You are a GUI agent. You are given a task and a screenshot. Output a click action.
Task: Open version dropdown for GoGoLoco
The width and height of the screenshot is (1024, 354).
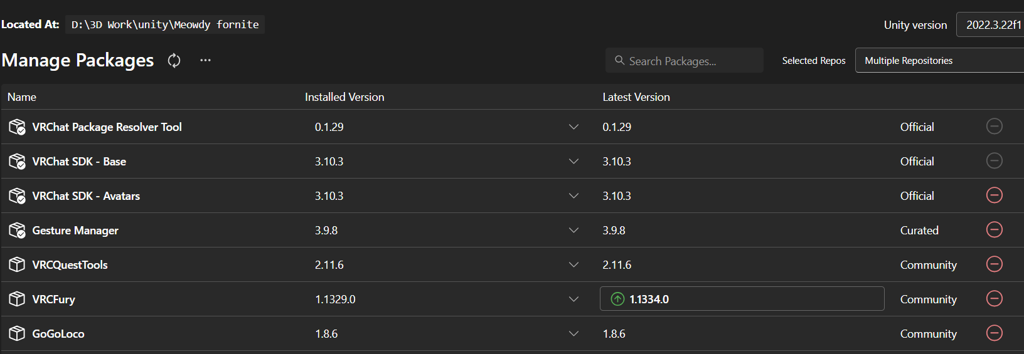point(573,334)
